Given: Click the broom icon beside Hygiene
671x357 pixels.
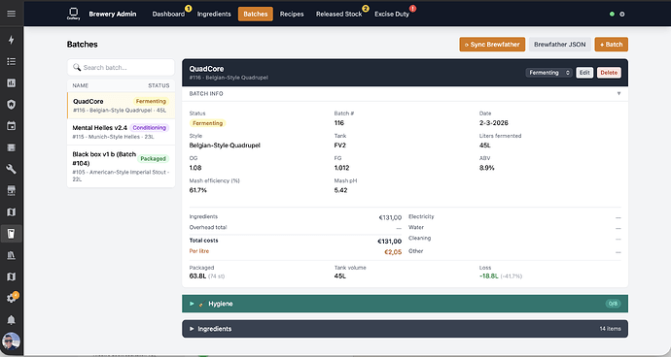Looking at the screenshot, I should click(x=201, y=304).
